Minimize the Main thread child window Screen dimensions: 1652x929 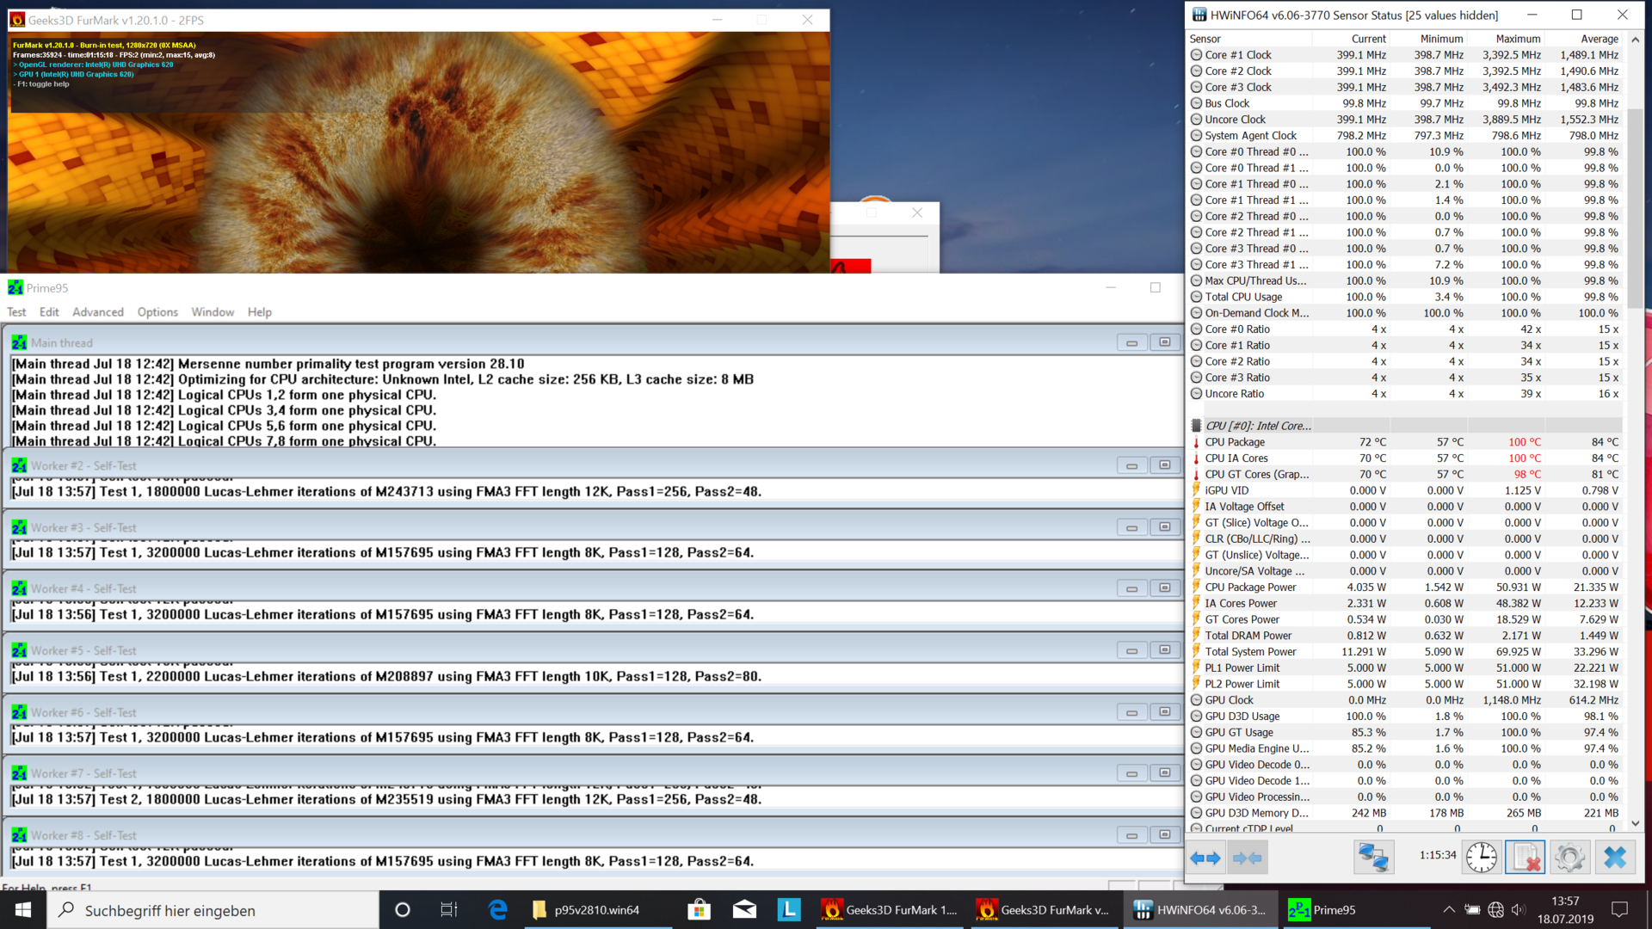pos(1131,342)
